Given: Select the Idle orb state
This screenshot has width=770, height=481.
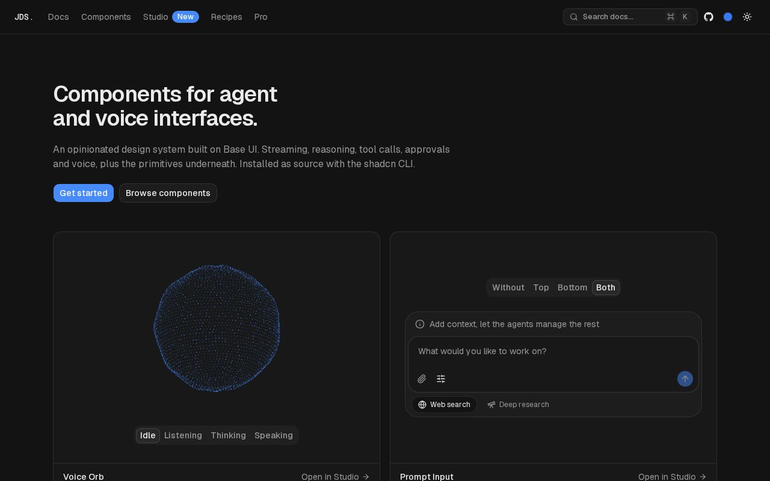Looking at the screenshot, I should 148,435.
